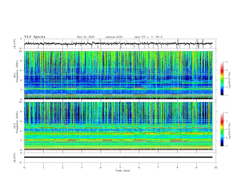Click inside the ch.1 spectrogram plot
This screenshot has width=243, height=188.
coord(120,75)
